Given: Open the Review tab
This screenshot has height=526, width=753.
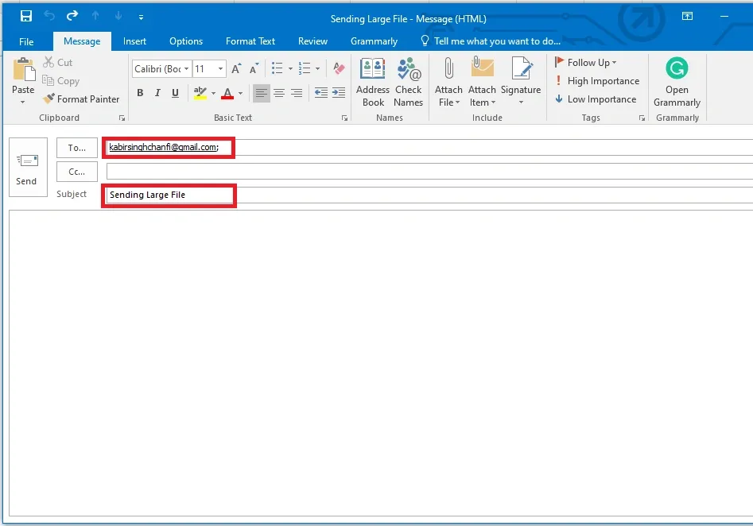Looking at the screenshot, I should tap(312, 41).
